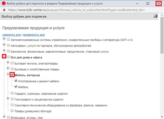Image resolution: width=164 pixels, height=119 pixels.
Task: Collapse the 'Все для дома и офиса' branch
Action: 4,57
